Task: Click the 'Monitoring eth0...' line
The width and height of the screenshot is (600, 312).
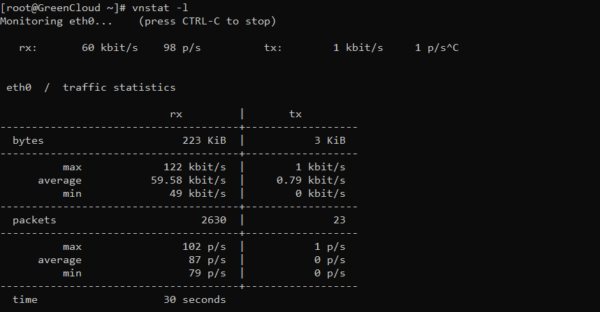Action: [x=57, y=21]
